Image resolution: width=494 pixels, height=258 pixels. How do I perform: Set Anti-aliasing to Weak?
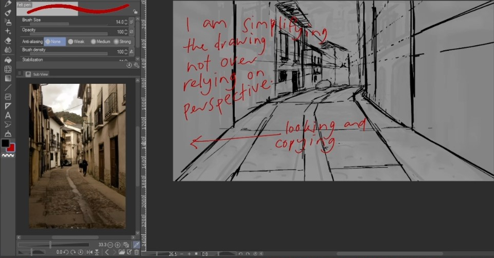coord(76,42)
